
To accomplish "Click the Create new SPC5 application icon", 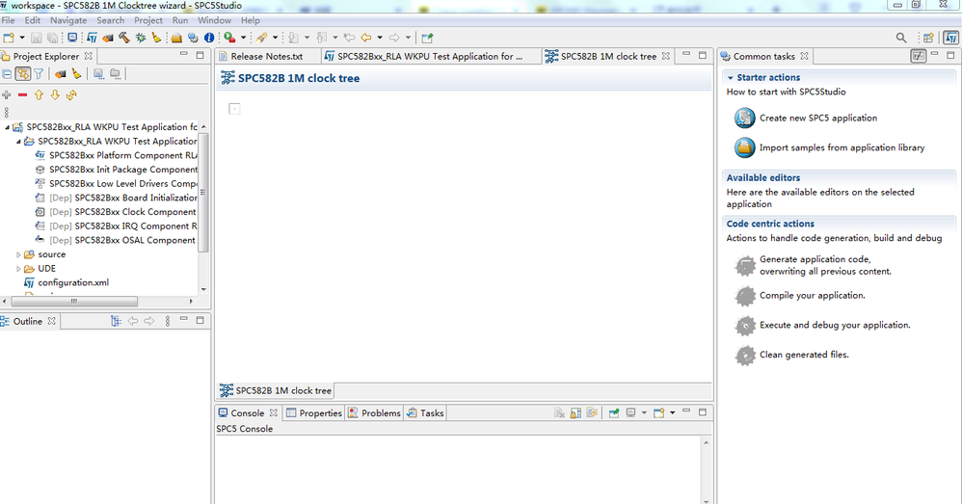I will (745, 118).
